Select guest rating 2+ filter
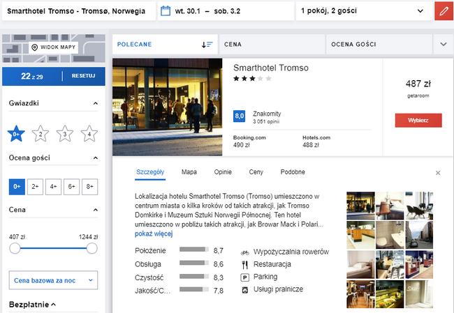The width and height of the screenshot is (454, 313). 35,187
